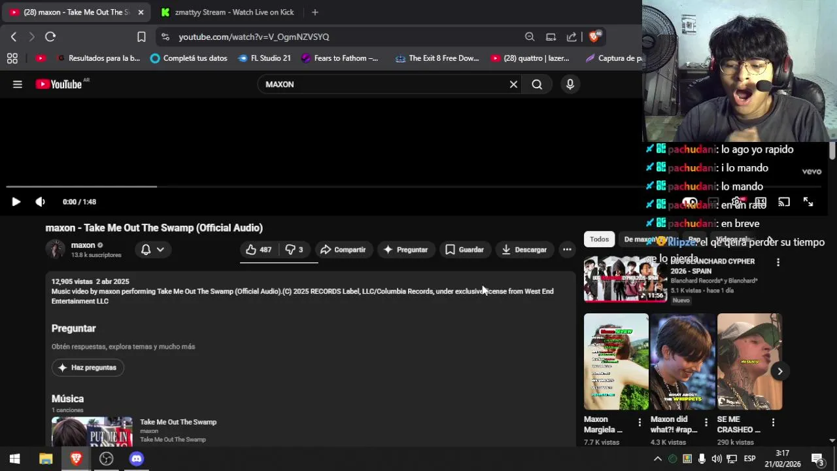Screen dimensions: 837x471
Task: Click the share icon in address bar
Action: pyautogui.click(x=572, y=37)
